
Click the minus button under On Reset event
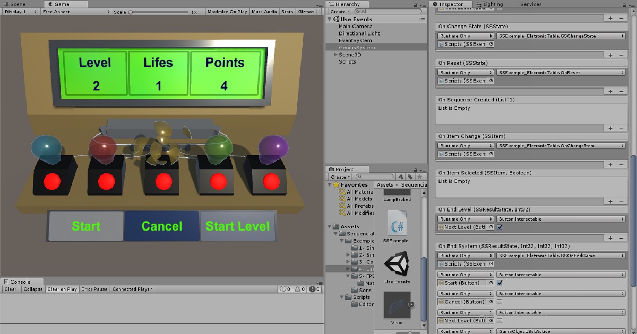coord(622,92)
